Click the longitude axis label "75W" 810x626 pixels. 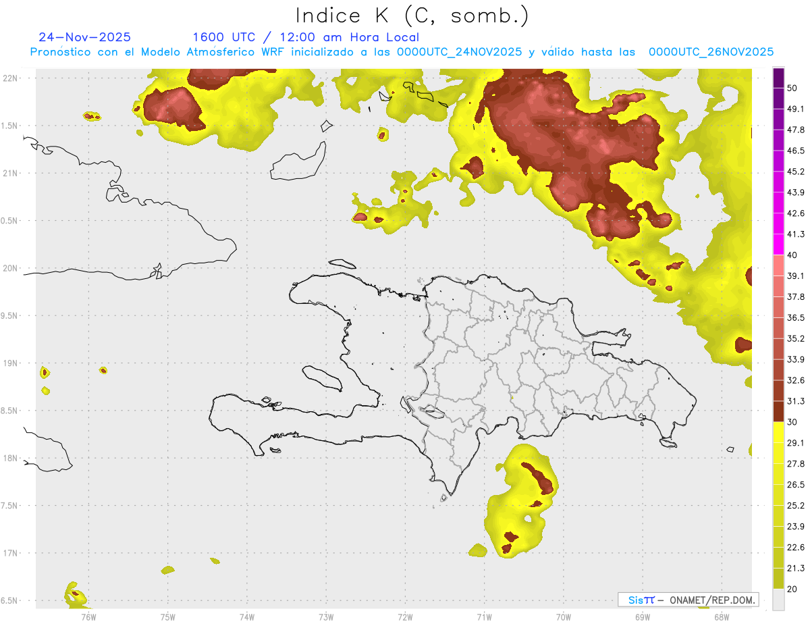pyautogui.click(x=167, y=617)
